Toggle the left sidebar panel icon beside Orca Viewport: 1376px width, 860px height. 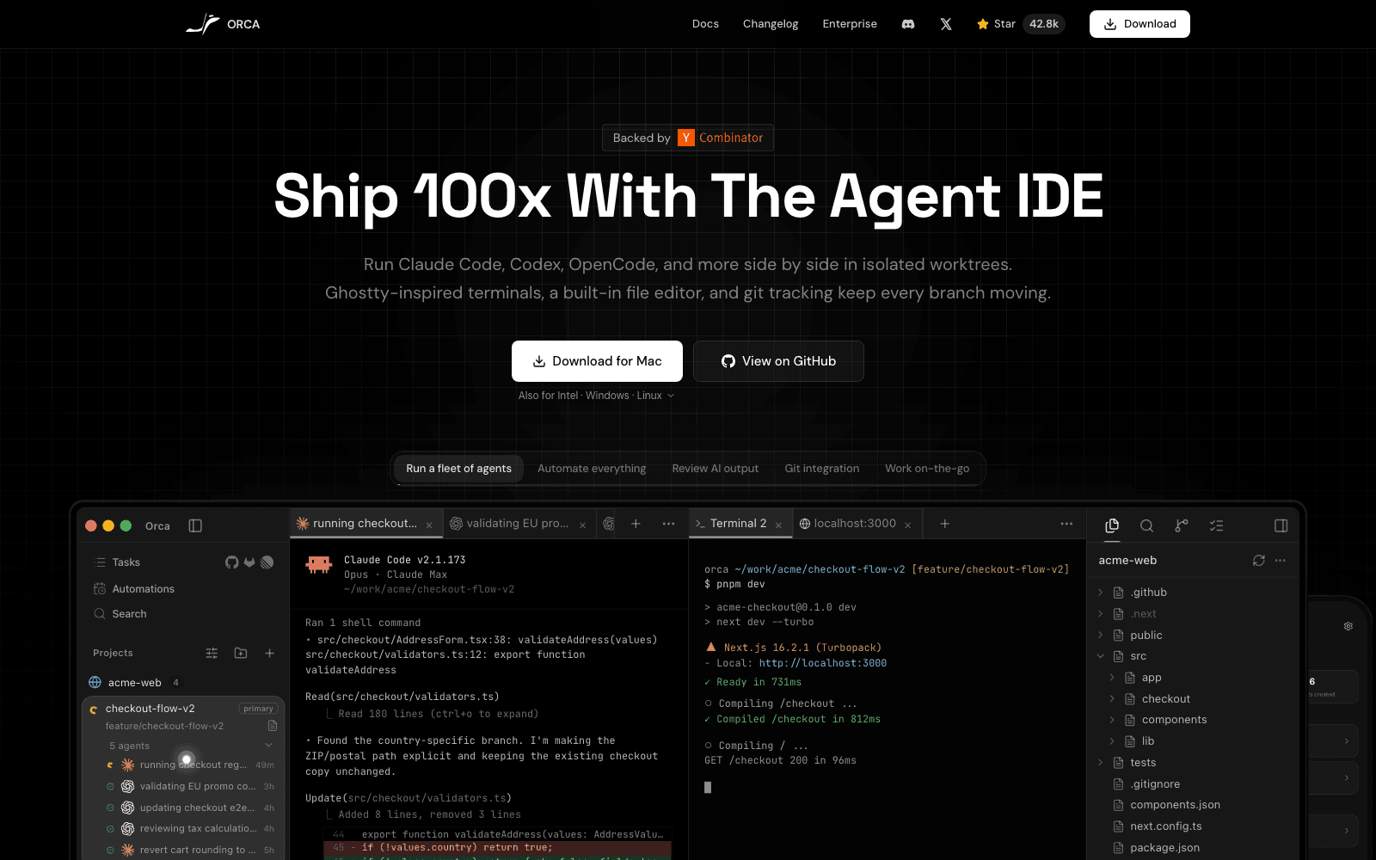(195, 525)
